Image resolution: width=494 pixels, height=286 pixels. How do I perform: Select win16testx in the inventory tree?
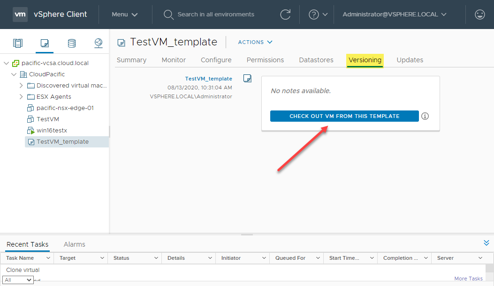click(x=52, y=131)
